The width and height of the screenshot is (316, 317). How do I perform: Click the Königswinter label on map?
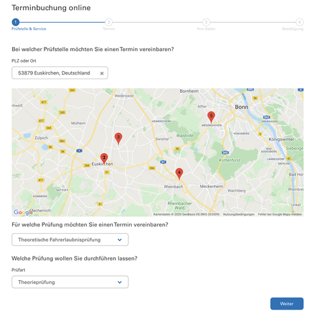click(281, 139)
